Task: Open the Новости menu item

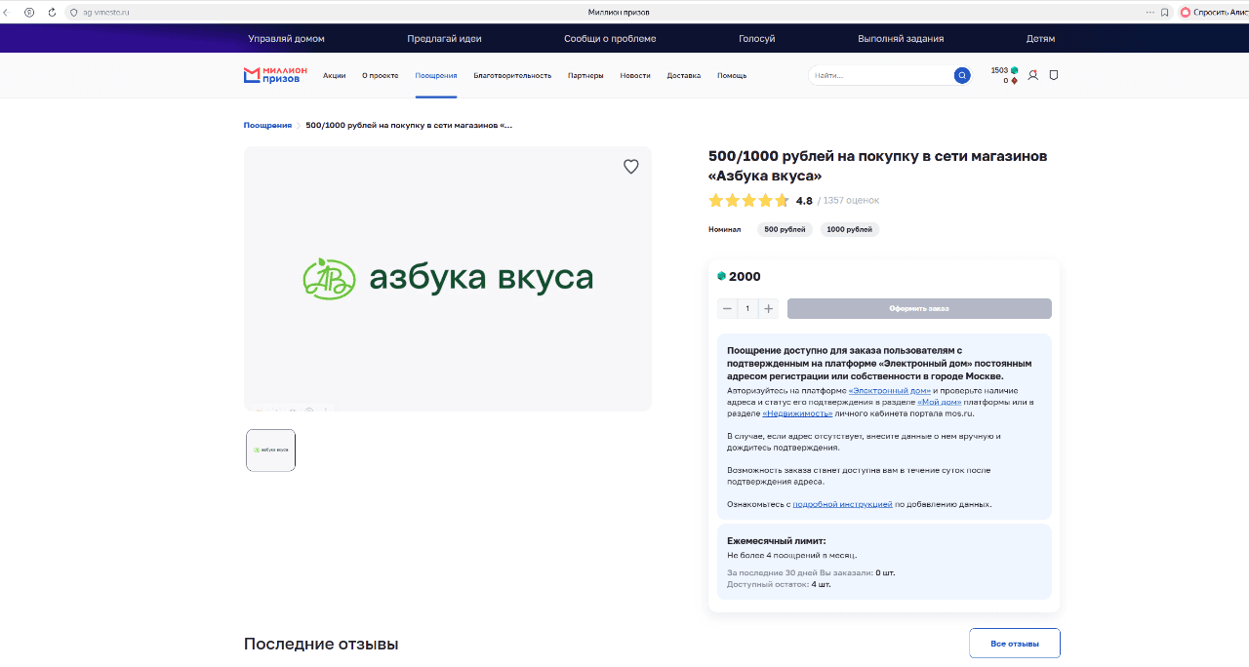Action: click(x=635, y=75)
